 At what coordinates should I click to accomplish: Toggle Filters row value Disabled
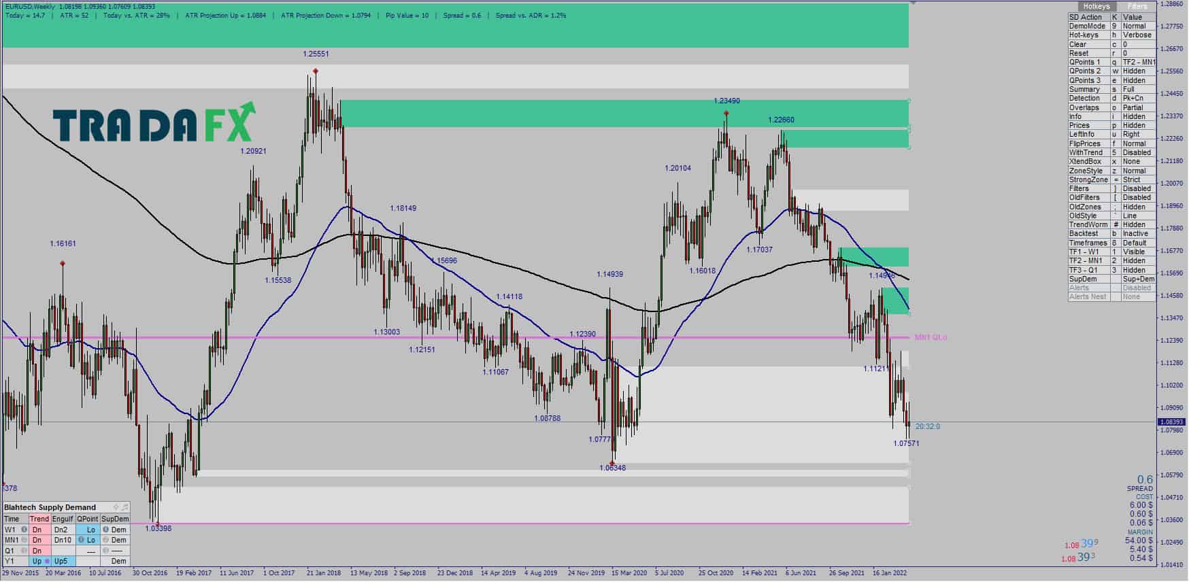pyautogui.click(x=1138, y=188)
